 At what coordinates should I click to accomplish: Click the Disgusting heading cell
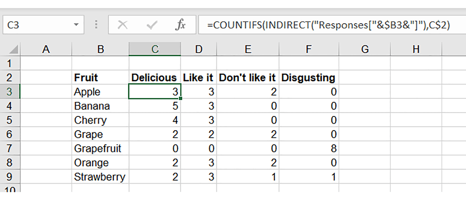308,78
